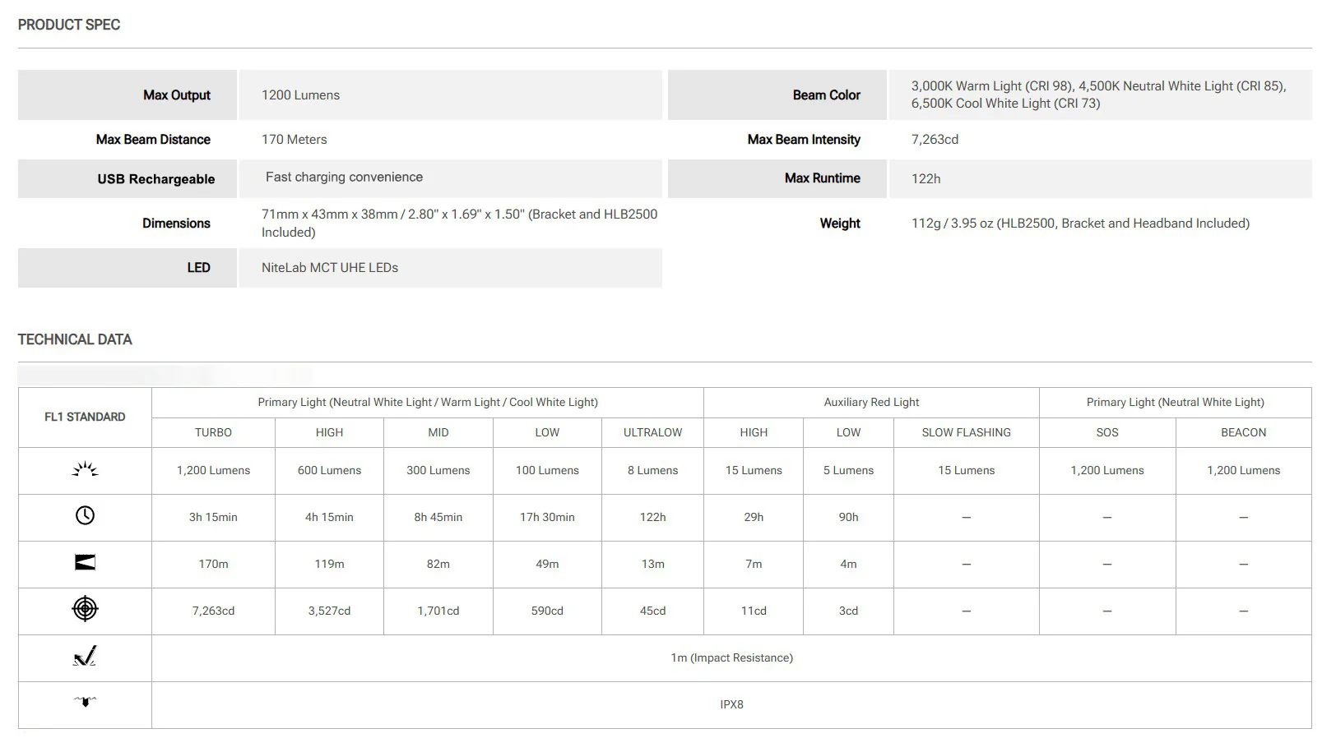The width and height of the screenshot is (1336, 738).
Task: Click the 1m (Impact Resistance) row text
Action: (731, 657)
